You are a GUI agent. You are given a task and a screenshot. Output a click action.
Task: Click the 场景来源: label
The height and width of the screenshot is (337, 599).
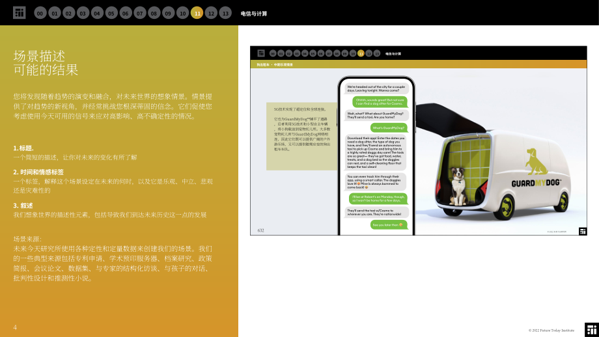tap(27, 239)
